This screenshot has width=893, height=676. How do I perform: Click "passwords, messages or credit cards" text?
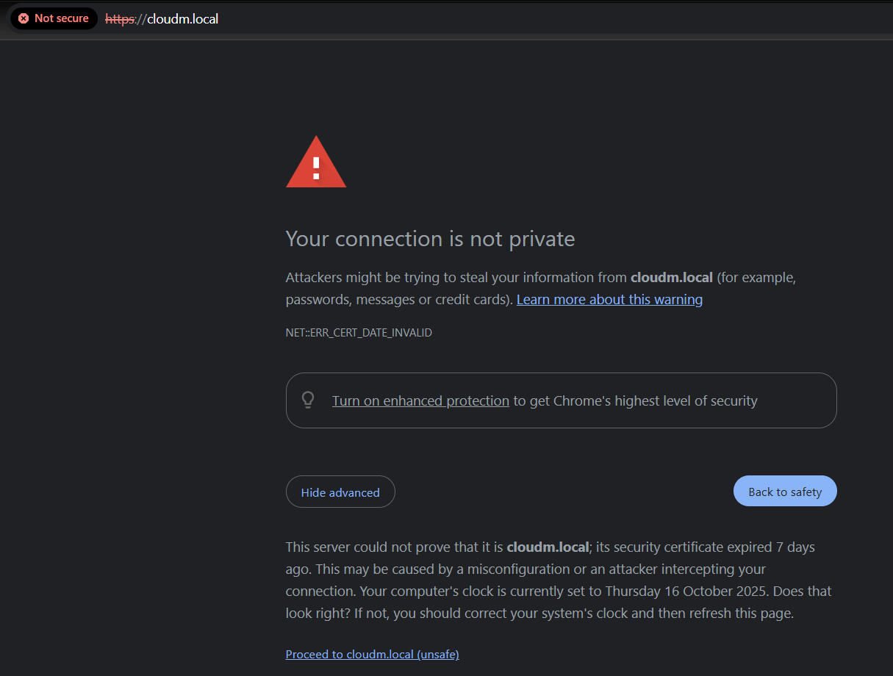pos(396,300)
